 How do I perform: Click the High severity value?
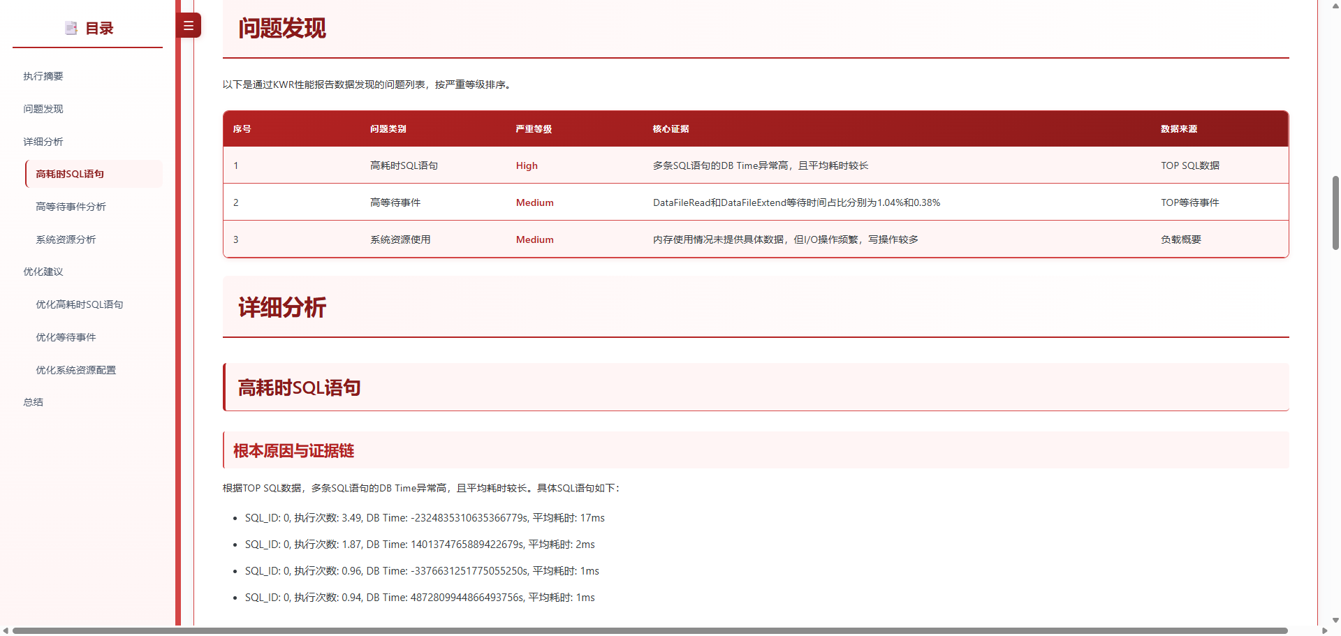(527, 165)
